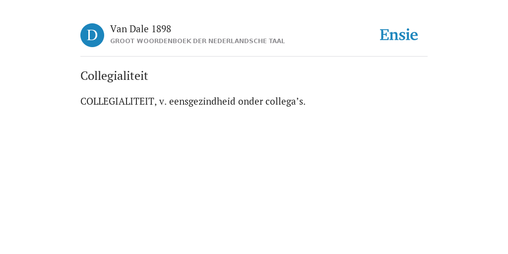Click the year 1898 in the title

tap(161, 29)
